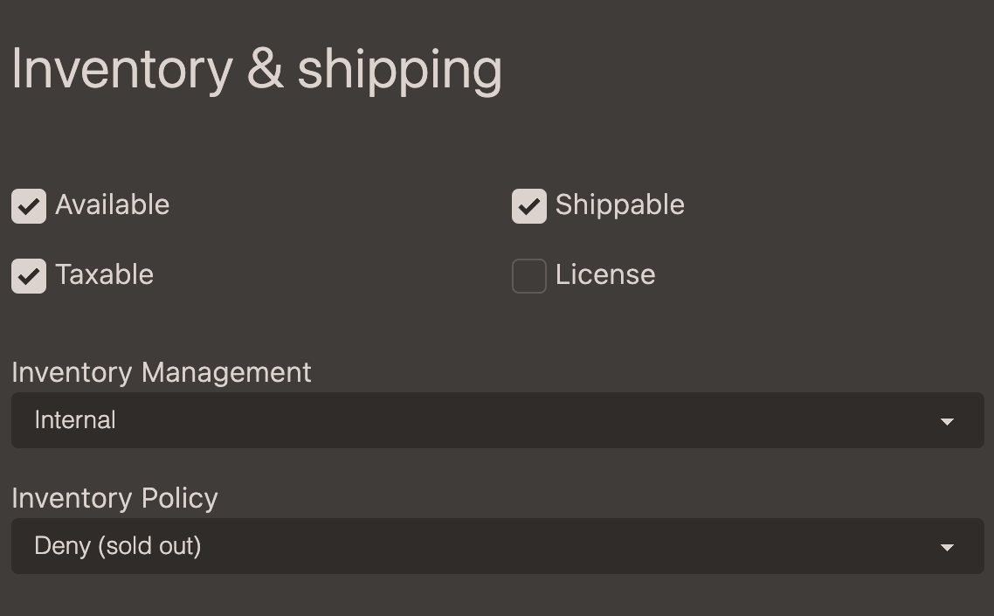Click the empty License checkbox square

529,275
